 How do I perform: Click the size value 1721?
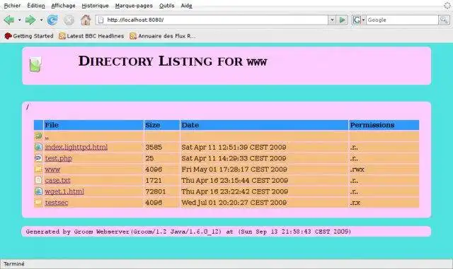pyautogui.click(x=154, y=181)
